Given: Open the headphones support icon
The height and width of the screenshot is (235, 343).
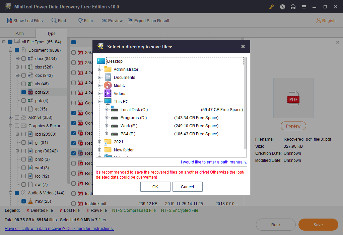Looking at the screenshot, I should (293, 7).
